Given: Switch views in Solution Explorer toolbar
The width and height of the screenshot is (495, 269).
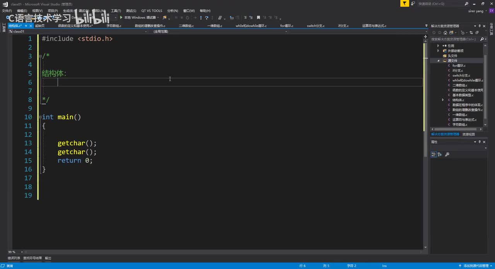Looking at the screenshot, I should (x=451, y=33).
